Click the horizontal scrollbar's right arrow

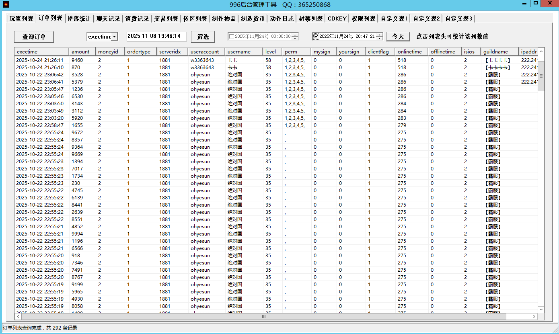tap(534, 317)
